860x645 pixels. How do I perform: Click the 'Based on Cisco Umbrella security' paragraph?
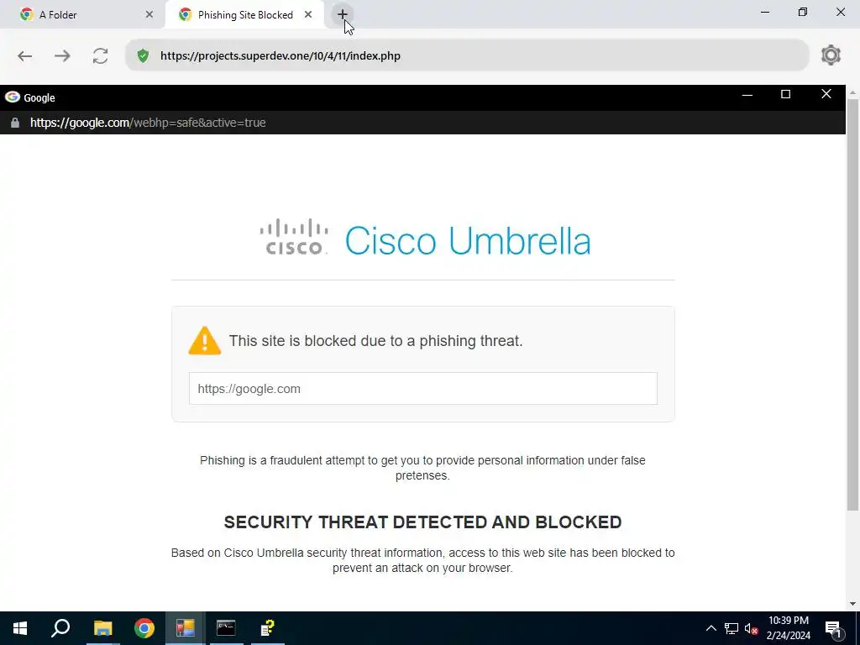(x=422, y=560)
